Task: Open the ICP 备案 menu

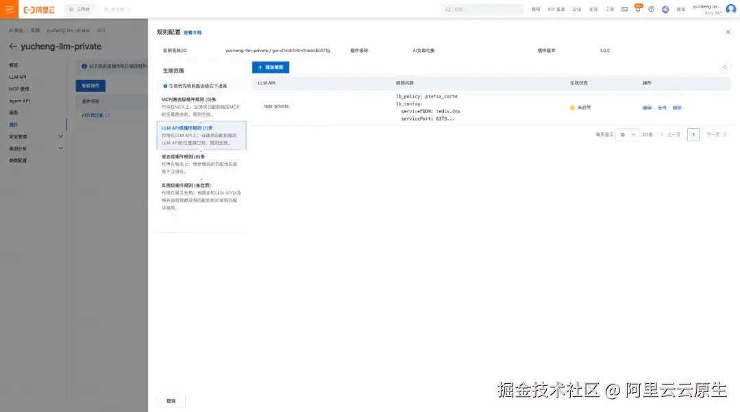Action: coord(556,10)
